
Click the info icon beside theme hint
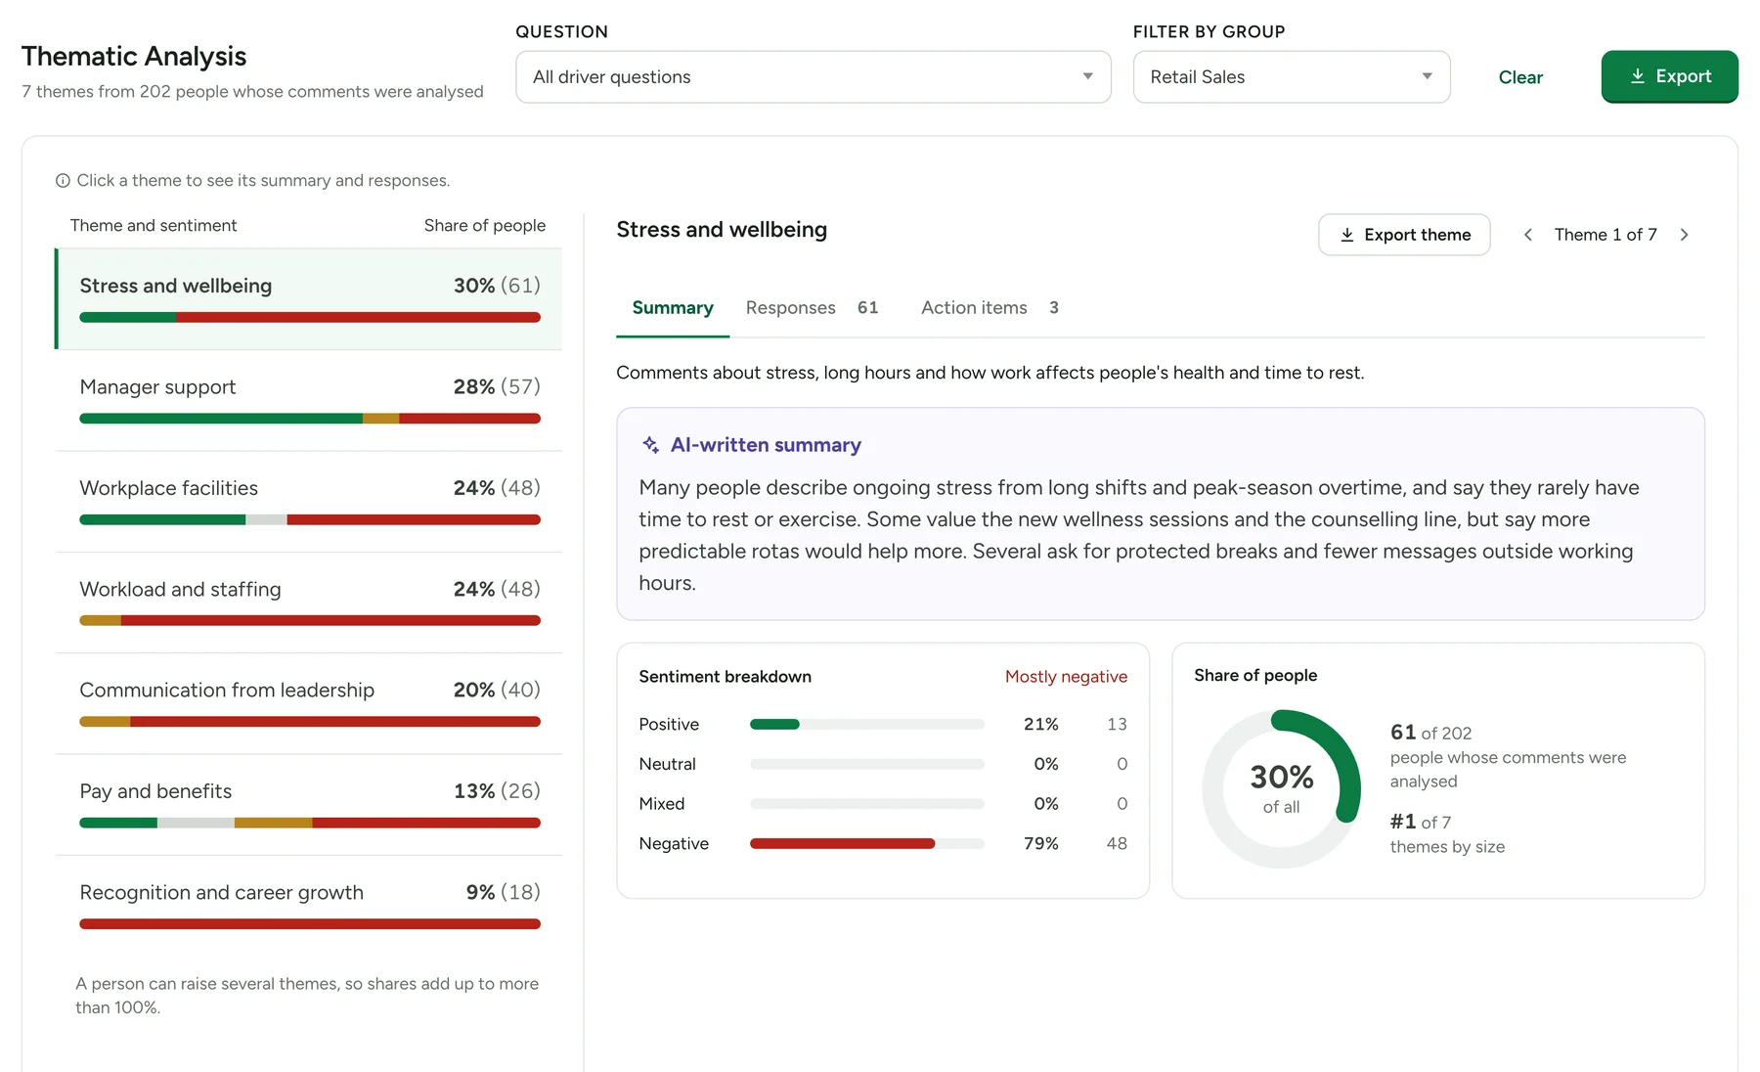coord(63,181)
